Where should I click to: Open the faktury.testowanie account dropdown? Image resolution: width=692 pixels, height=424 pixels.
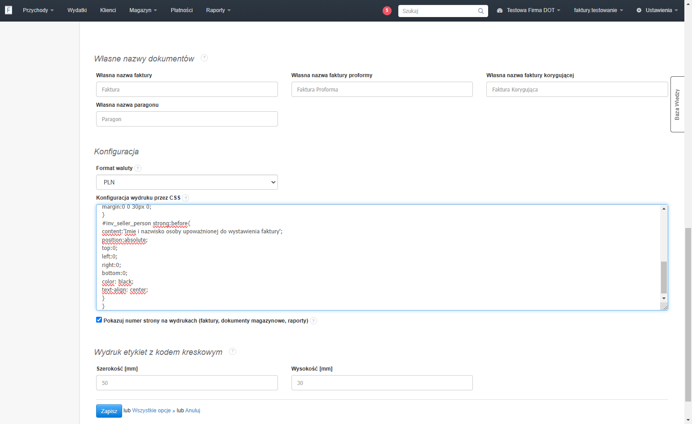599,10
